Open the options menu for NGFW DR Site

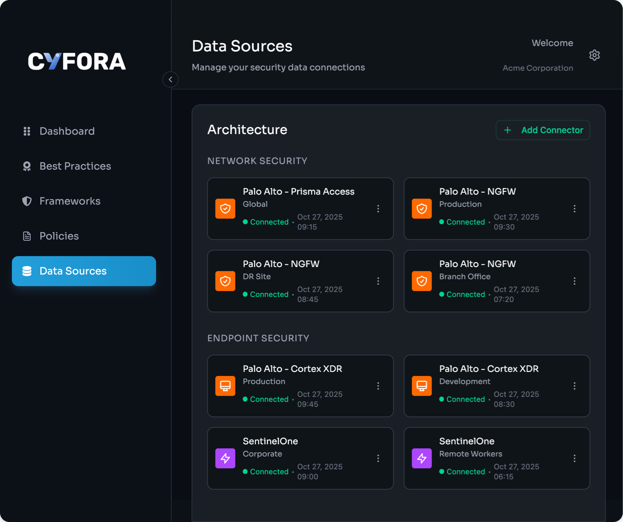click(x=378, y=281)
